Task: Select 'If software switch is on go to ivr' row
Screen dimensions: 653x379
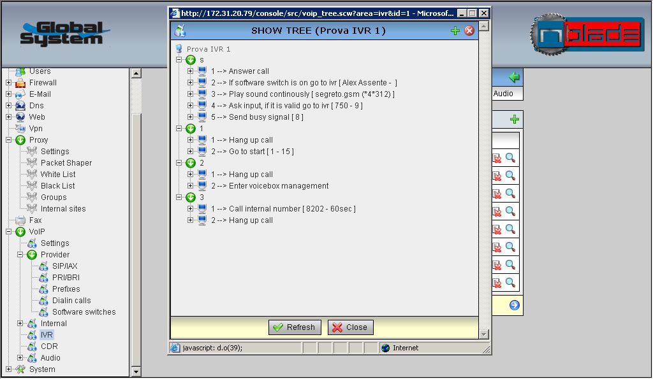Action: tap(304, 83)
